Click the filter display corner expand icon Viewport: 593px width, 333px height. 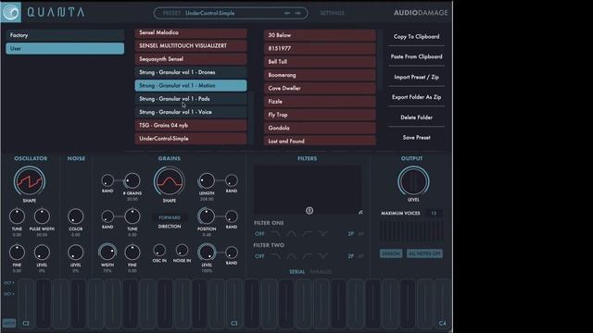tap(360, 213)
